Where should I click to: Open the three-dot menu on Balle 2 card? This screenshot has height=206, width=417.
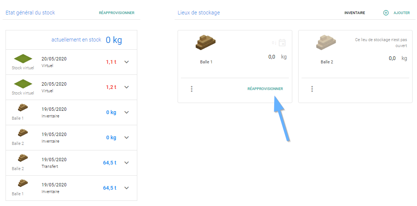click(x=312, y=89)
